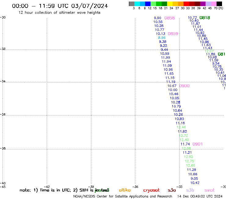Click the green value '12.07'
The image size is (226, 199).
pos(209,51)
